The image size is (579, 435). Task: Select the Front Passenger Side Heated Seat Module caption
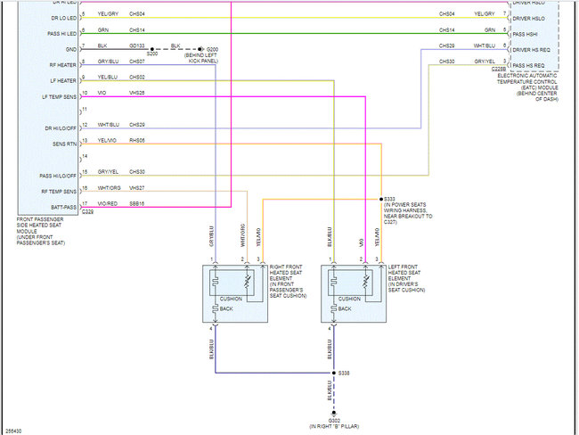pyautogui.click(x=41, y=232)
